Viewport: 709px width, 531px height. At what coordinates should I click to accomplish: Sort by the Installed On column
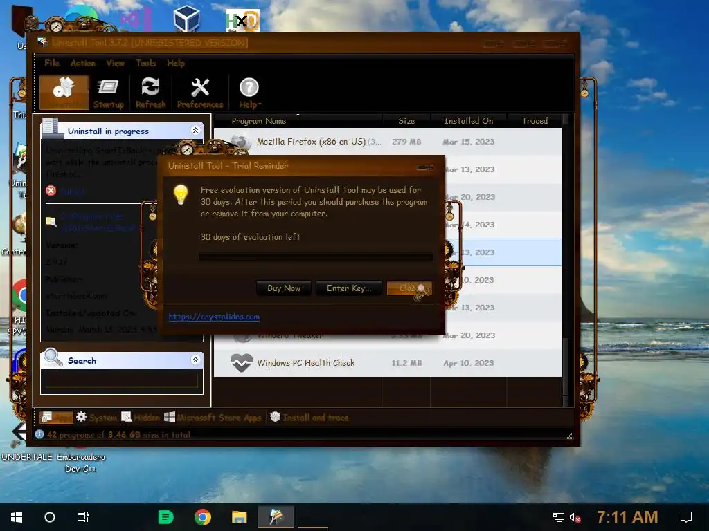pyautogui.click(x=469, y=120)
